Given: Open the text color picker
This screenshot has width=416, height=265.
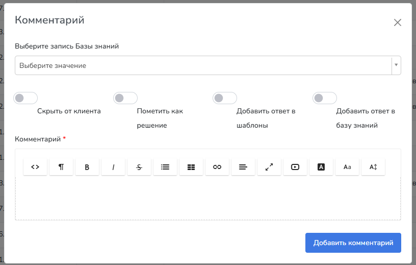Looking at the screenshot, I should coord(321,167).
